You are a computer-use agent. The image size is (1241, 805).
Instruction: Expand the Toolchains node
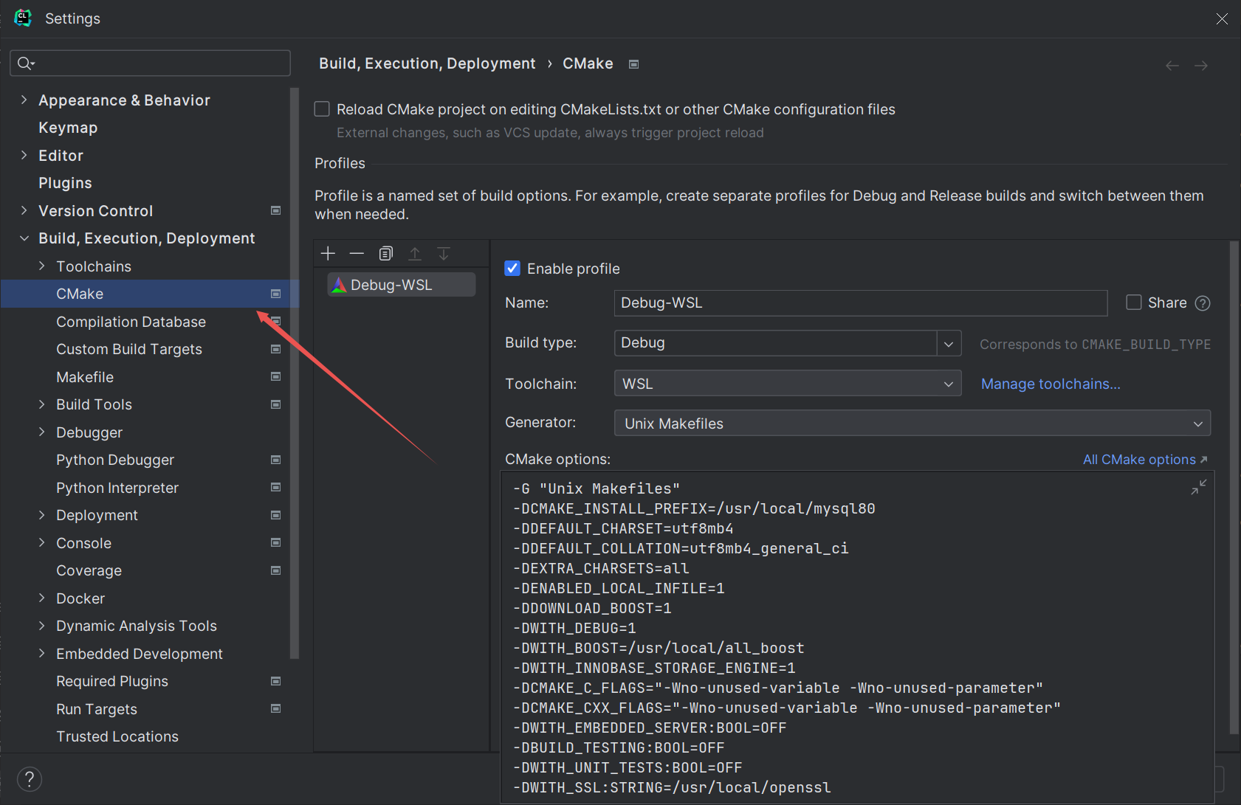pos(41,266)
